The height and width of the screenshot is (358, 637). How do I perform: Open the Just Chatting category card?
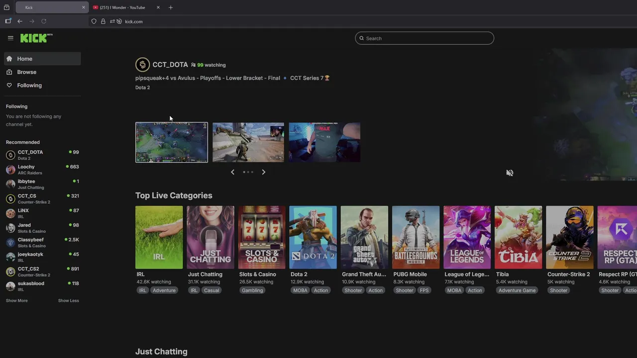tap(211, 237)
